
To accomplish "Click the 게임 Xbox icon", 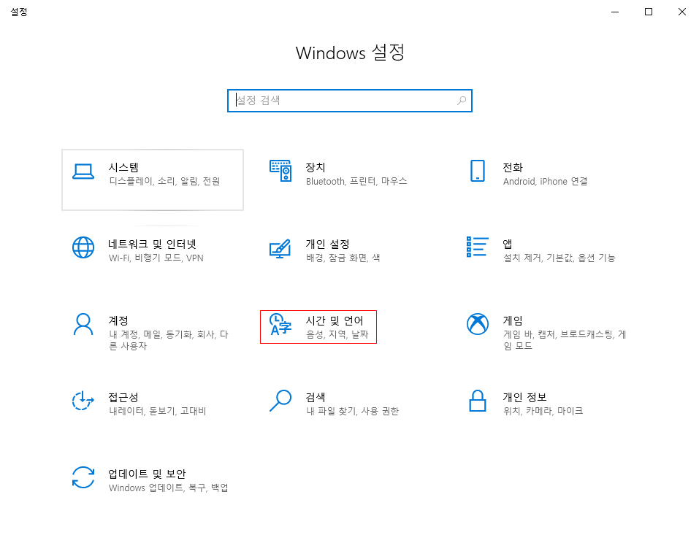I will (x=478, y=324).
